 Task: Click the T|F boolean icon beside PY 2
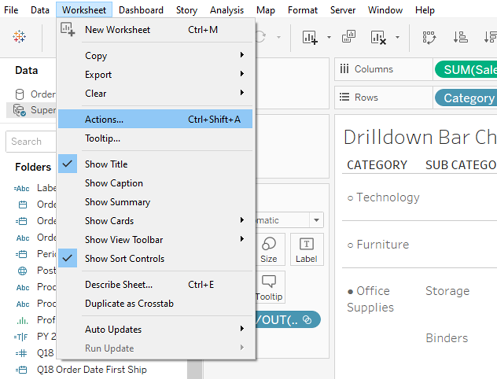(21, 337)
